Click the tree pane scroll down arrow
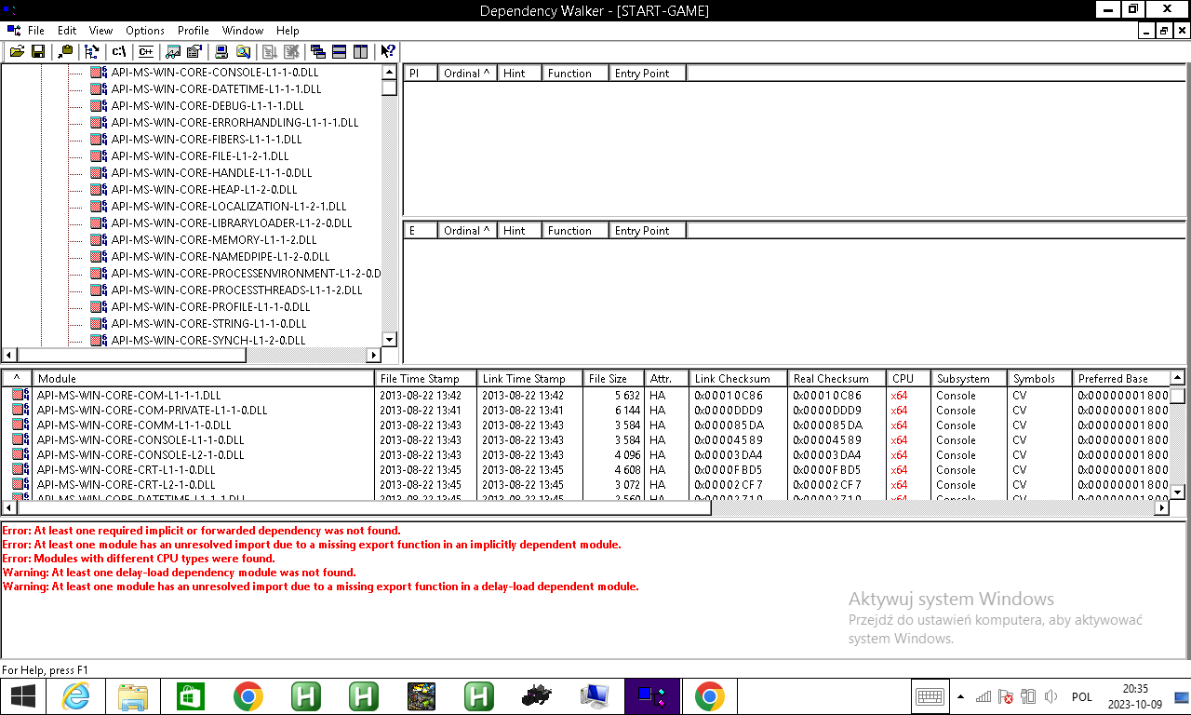 tap(389, 340)
